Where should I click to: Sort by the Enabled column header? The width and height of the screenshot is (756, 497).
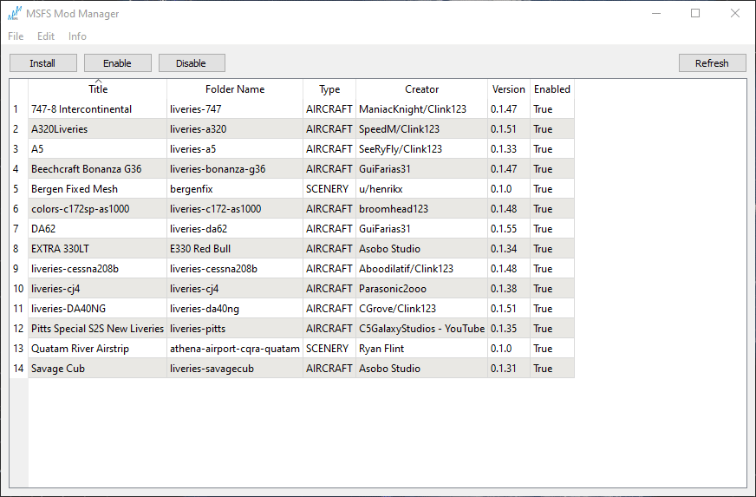pyautogui.click(x=552, y=89)
